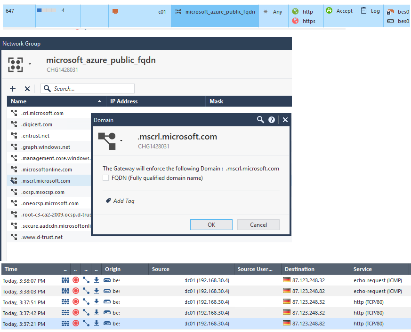Select the log entry at 3:37:21 PM
This screenshot has width=411, height=332.
(x=205, y=324)
